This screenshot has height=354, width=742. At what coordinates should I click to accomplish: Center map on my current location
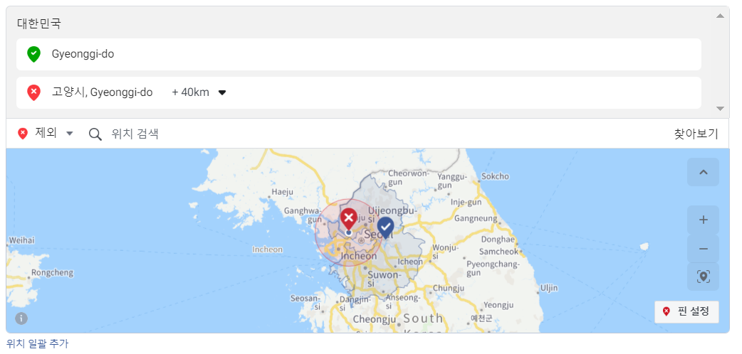tap(703, 277)
